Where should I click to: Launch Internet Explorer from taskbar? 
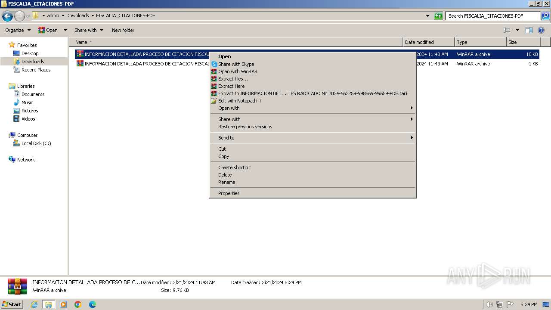pos(34,304)
